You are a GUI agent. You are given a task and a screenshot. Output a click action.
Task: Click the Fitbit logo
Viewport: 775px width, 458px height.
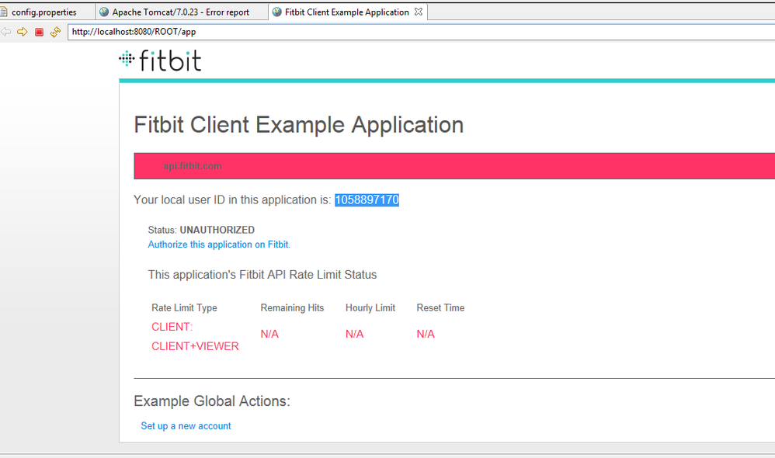tap(160, 61)
